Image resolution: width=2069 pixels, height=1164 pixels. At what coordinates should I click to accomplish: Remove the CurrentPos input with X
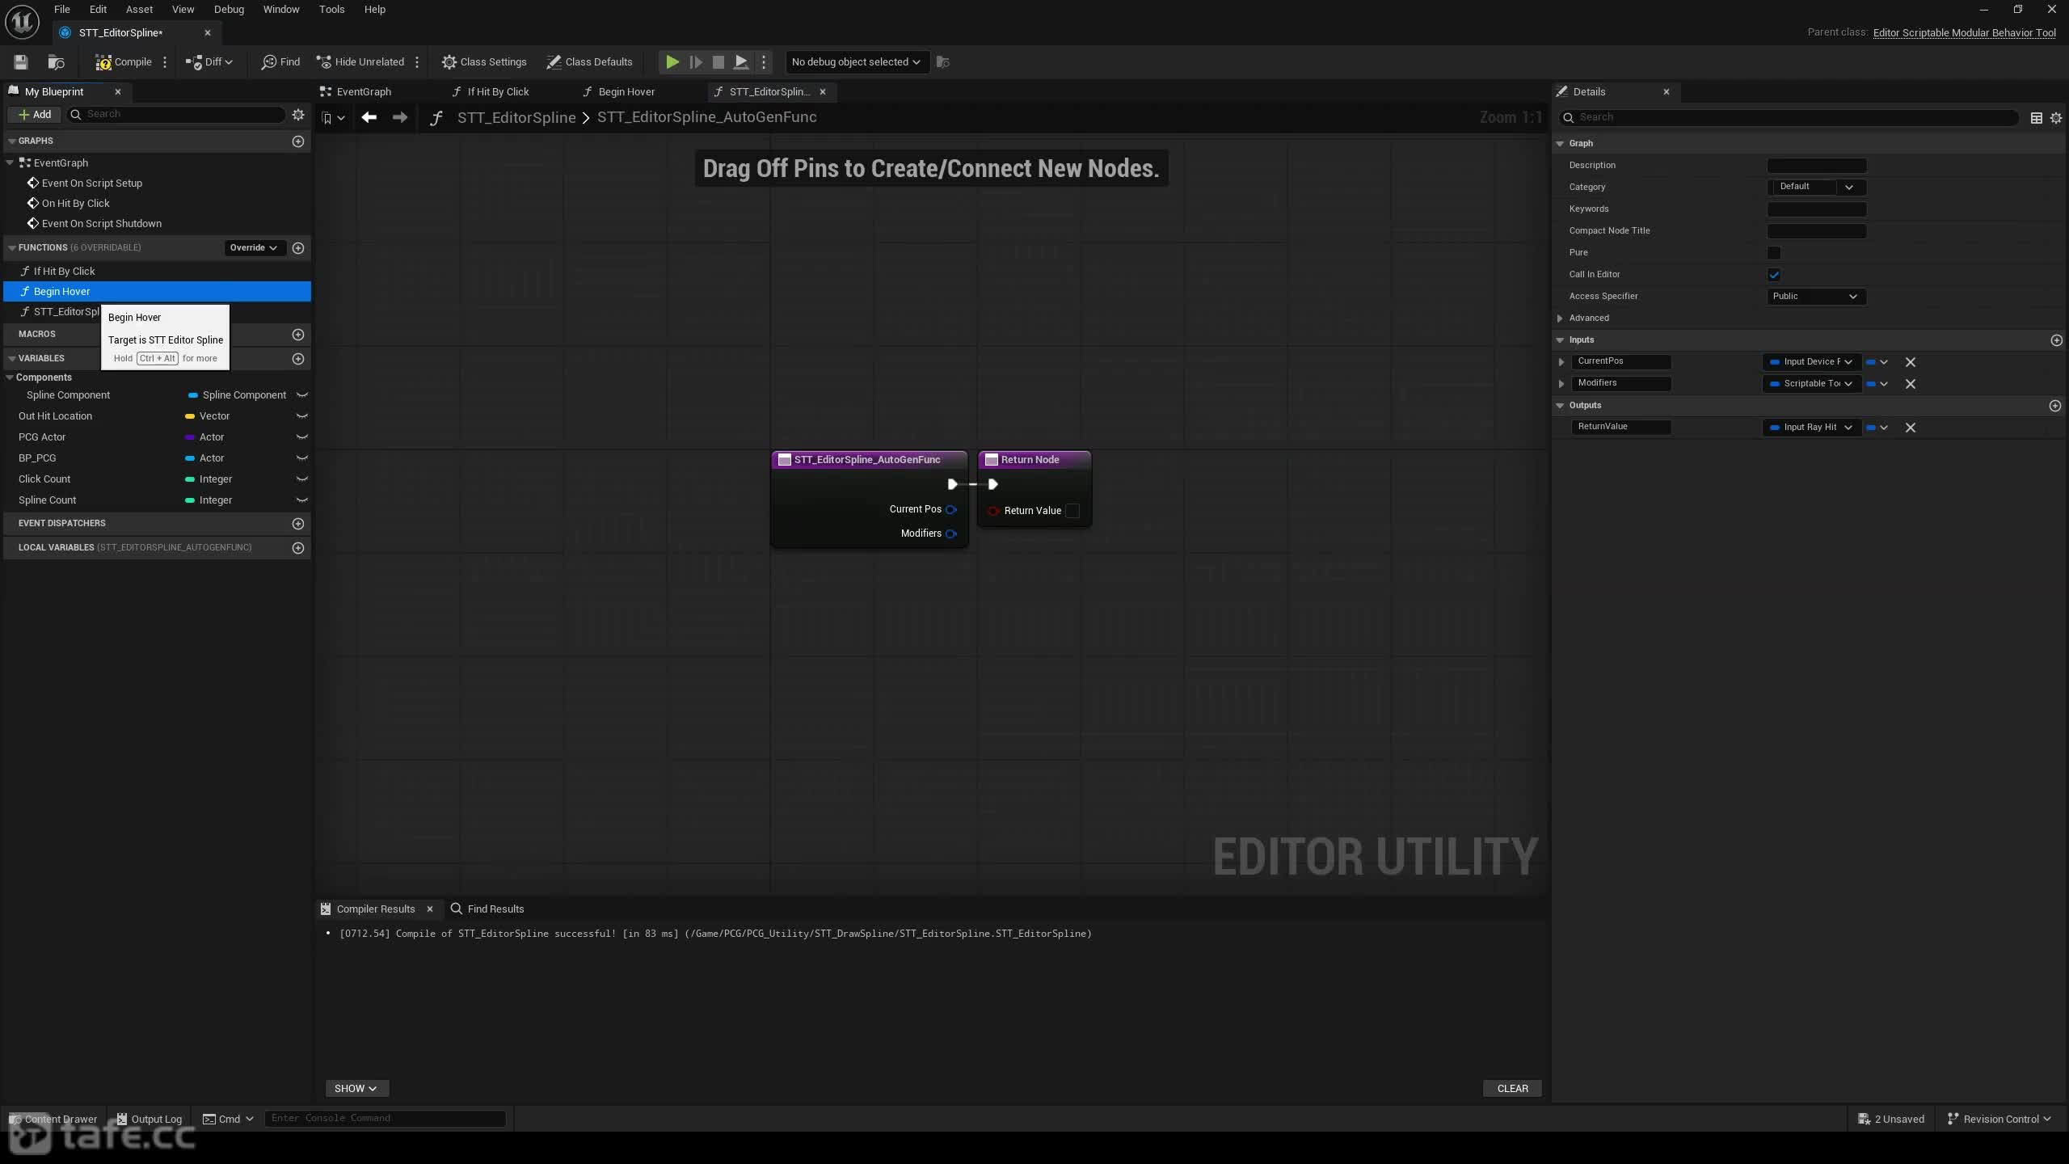click(x=1911, y=362)
